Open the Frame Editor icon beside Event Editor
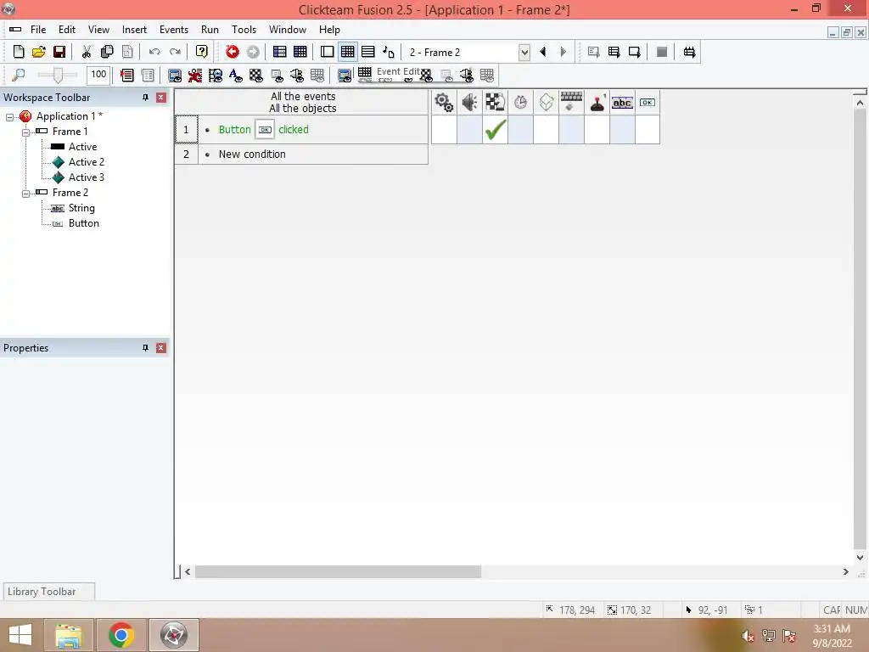This screenshot has height=652, width=869. coord(327,52)
